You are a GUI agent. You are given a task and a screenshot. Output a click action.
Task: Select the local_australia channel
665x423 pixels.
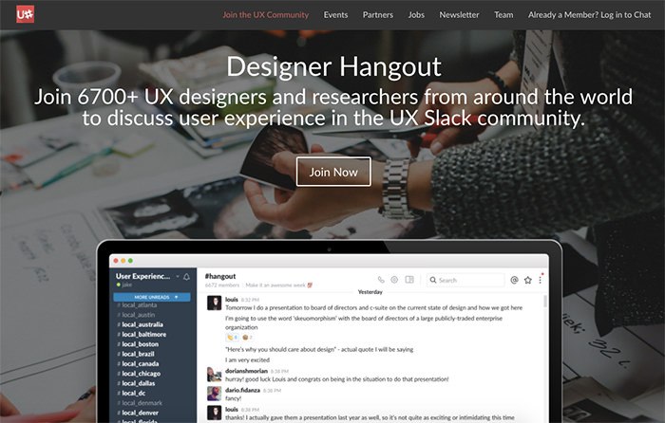(x=140, y=324)
